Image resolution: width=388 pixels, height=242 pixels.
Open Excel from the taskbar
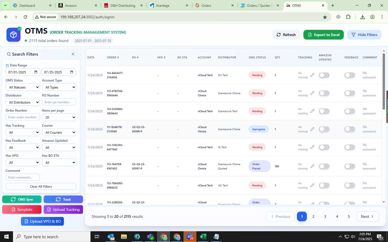pos(203,237)
